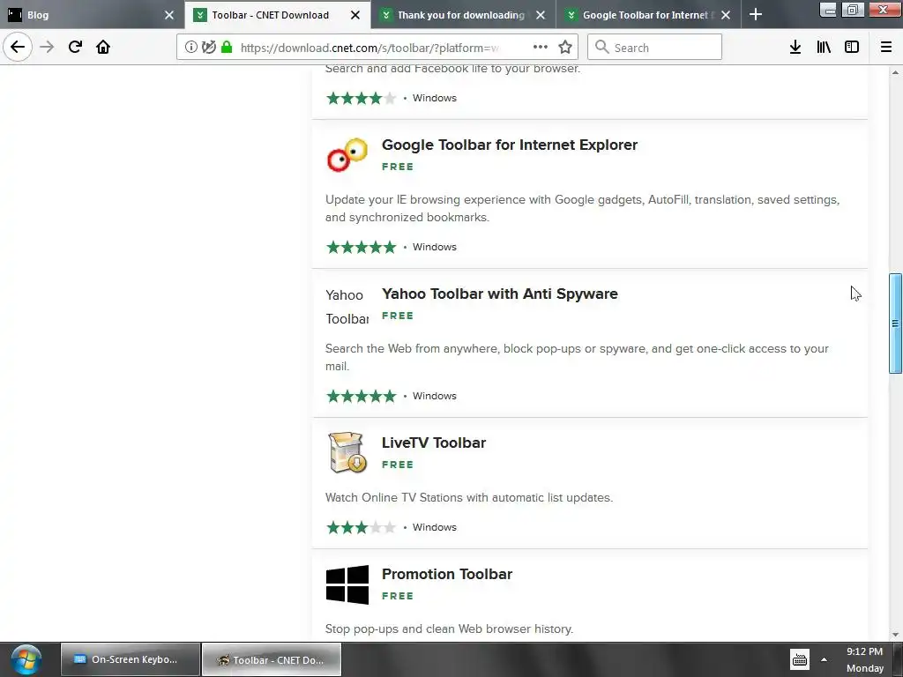Open a new browser tab
This screenshot has width=903, height=677.
(756, 15)
